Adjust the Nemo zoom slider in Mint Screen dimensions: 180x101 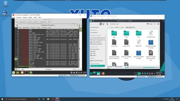pyautogui.click(x=76, y=69)
